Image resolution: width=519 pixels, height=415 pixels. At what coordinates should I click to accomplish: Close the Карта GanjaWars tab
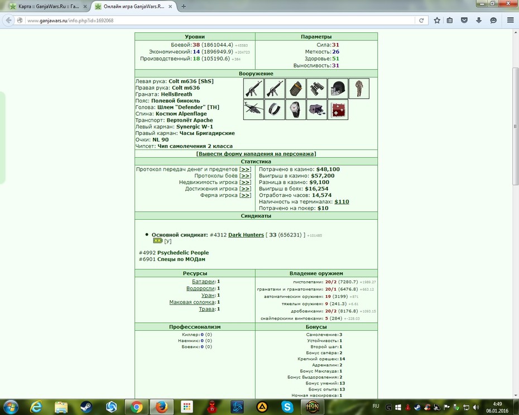tap(85, 6)
